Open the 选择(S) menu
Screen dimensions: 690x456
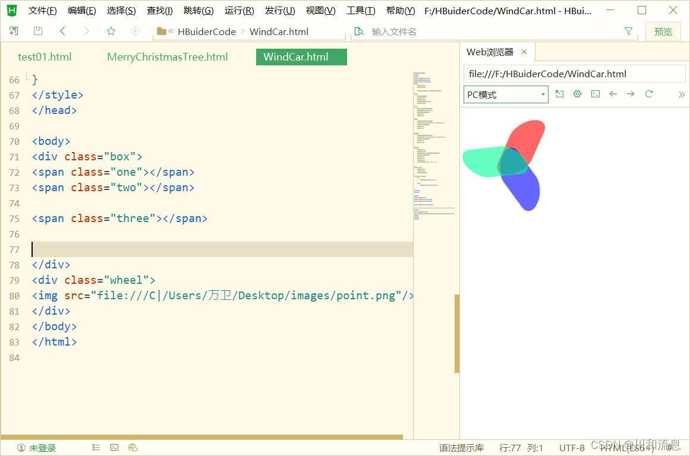pos(121,11)
